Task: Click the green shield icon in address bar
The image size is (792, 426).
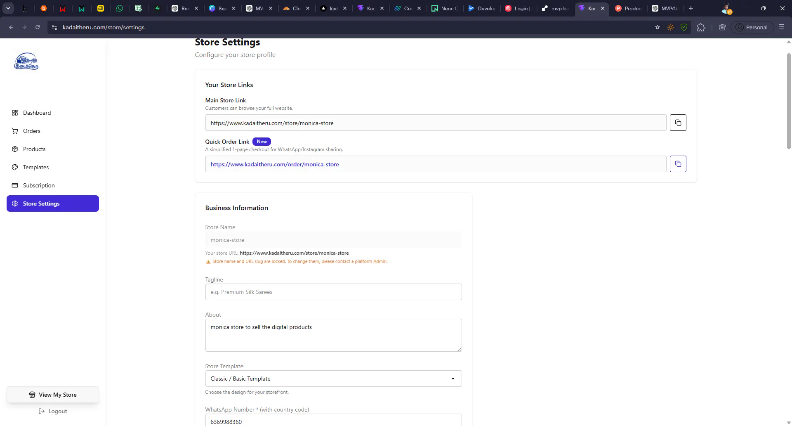Action: click(684, 27)
